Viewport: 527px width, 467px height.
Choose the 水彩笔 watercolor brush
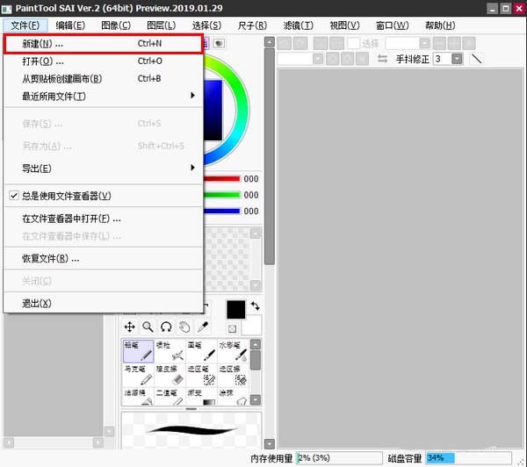(x=233, y=351)
